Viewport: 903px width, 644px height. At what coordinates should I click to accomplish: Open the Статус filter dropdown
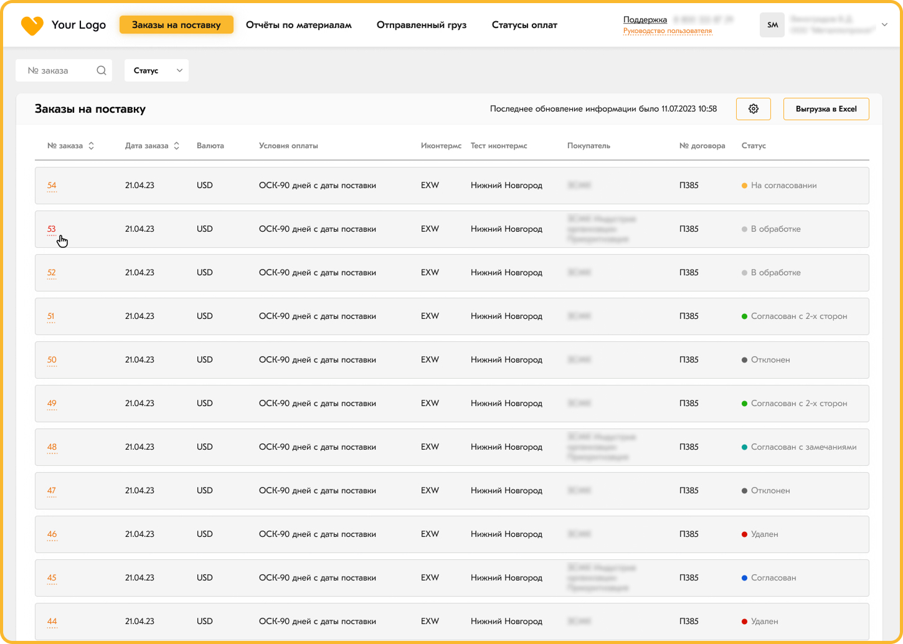pyautogui.click(x=156, y=70)
